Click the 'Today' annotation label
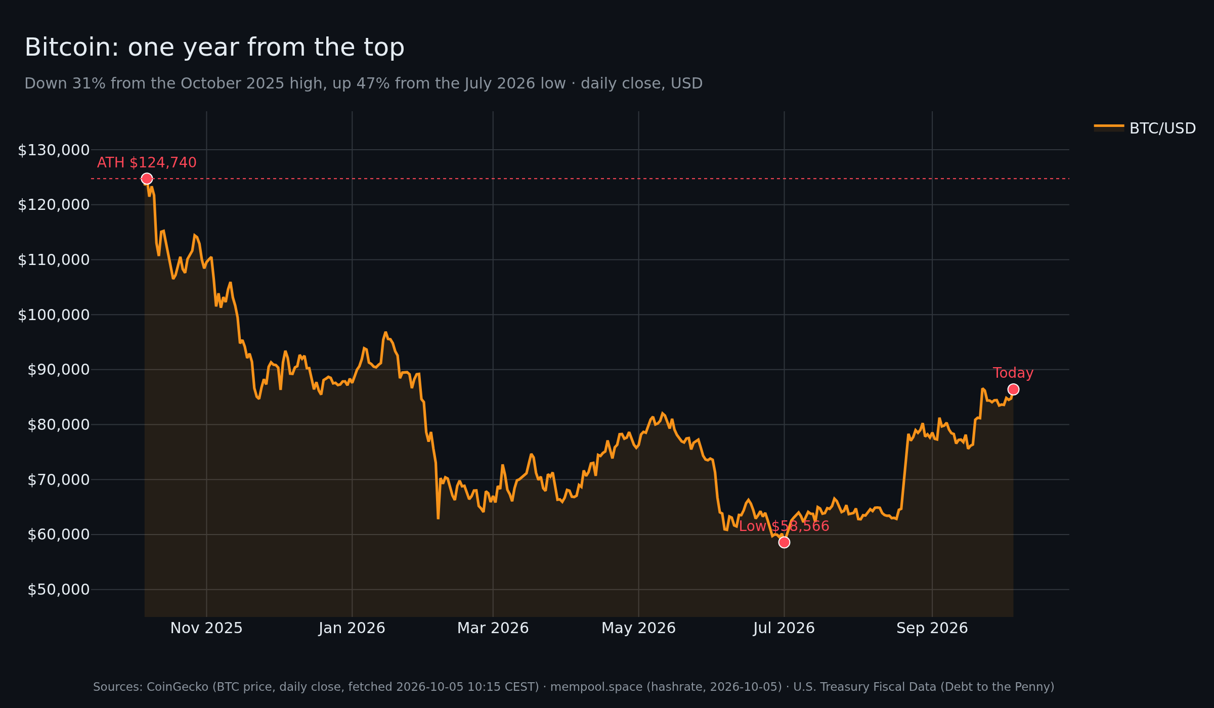The image size is (1214, 708). point(1013,373)
